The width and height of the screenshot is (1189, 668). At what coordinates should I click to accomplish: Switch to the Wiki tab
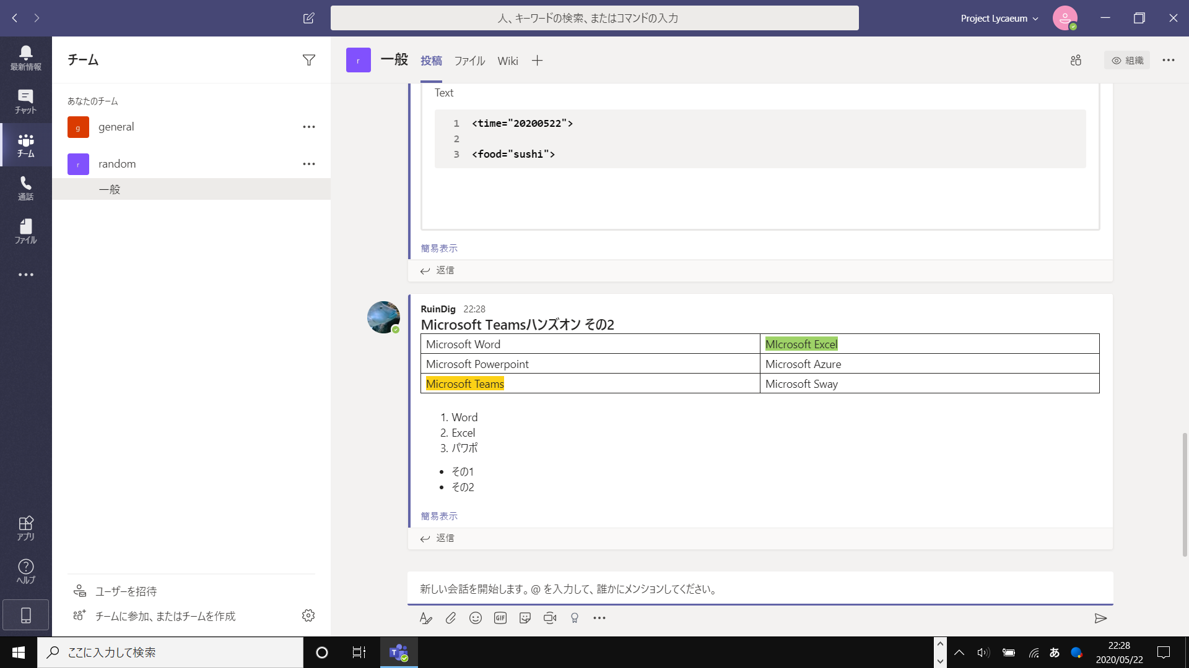pos(507,61)
